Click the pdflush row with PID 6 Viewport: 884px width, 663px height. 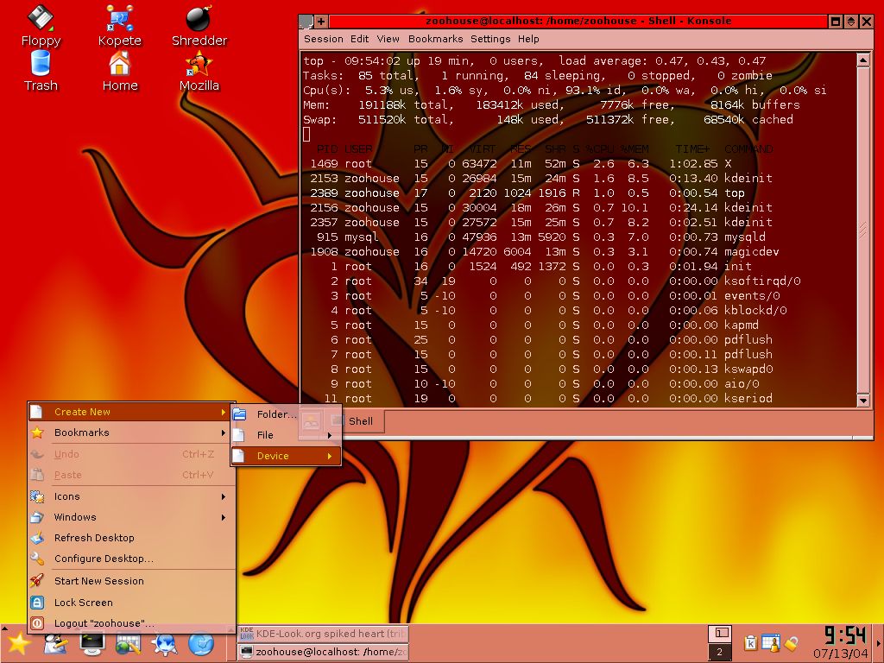coord(537,339)
